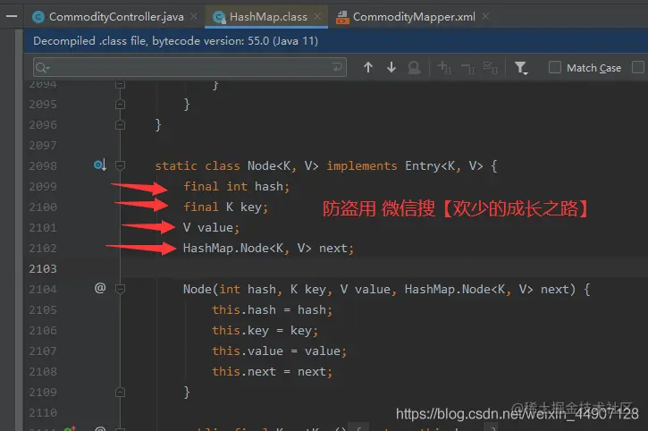Click line number 2100 in gutter
648x431 pixels.
(x=43, y=207)
